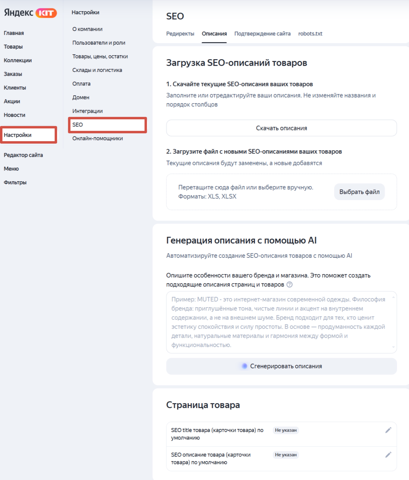The width and height of the screenshot is (409, 480).
Task: Switch to the Редиректы tab
Action: 180,34
